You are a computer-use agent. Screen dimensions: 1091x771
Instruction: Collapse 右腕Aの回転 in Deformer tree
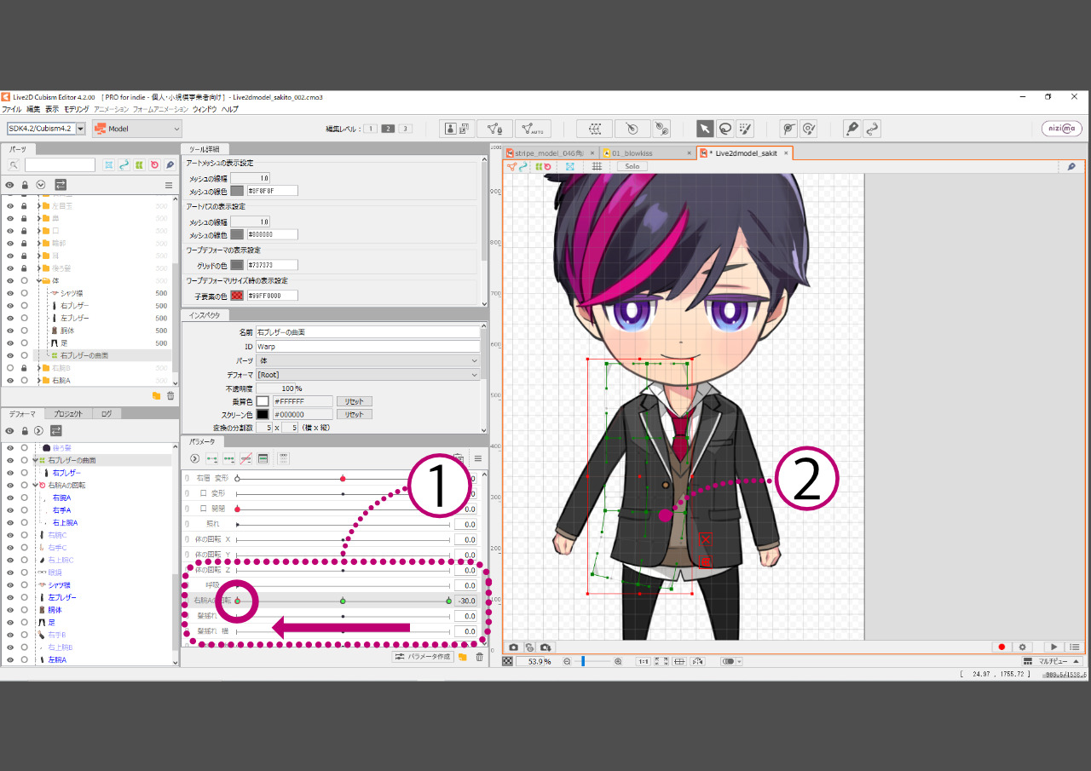tap(35, 485)
